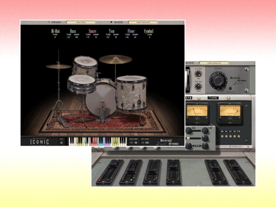Click the MIX knob in reverb section
Image resolution: width=276 pixels, height=207 pixels.
pos(205,131)
